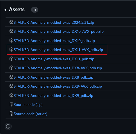Download the DX11_pdb.zip file
Viewport: 136px width, 134px height.
pyautogui.click(x=54, y=59)
